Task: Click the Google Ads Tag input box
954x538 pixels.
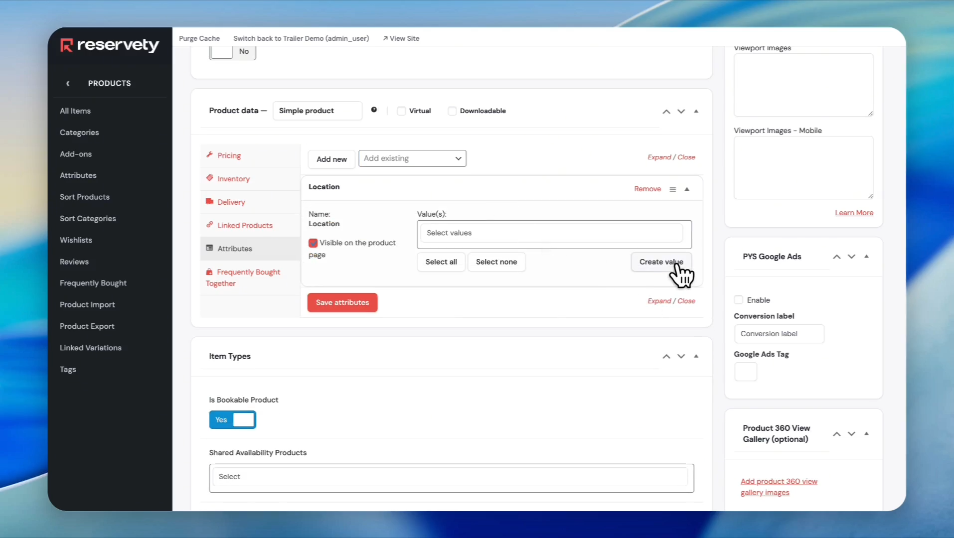Action: (x=746, y=372)
